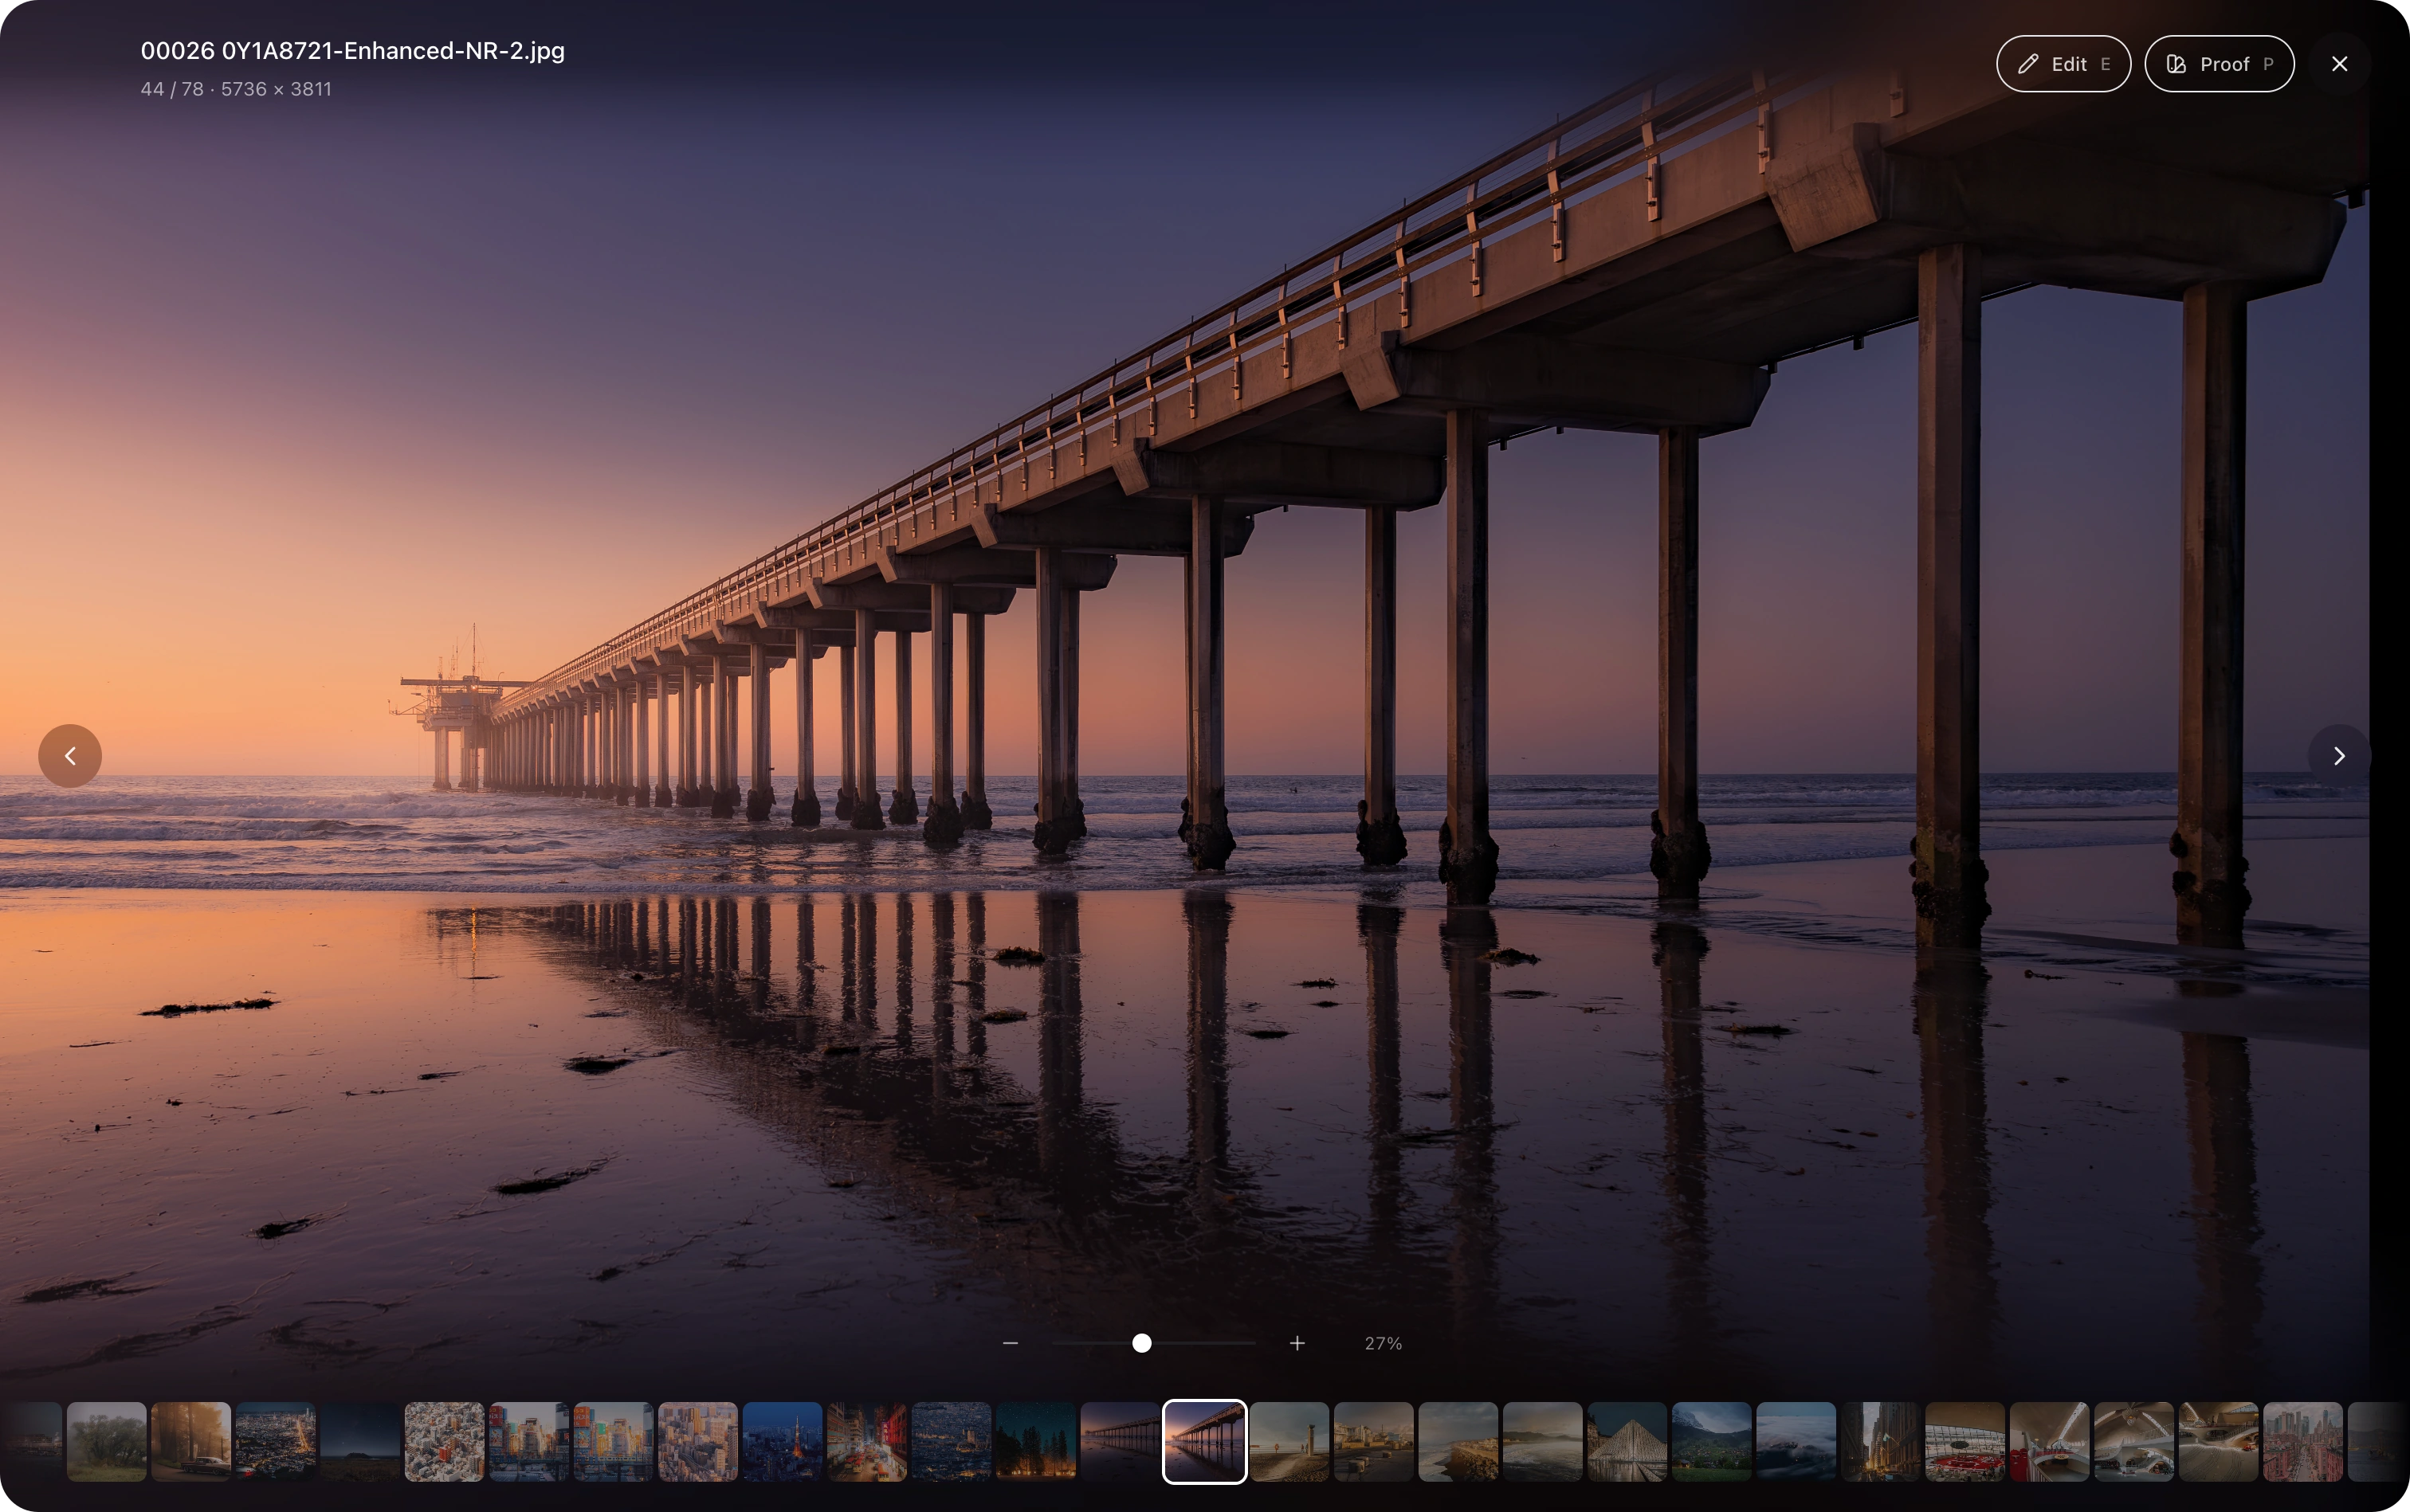
Task: Open the red brick street skyline thumbnail
Action: pos(2303,1441)
